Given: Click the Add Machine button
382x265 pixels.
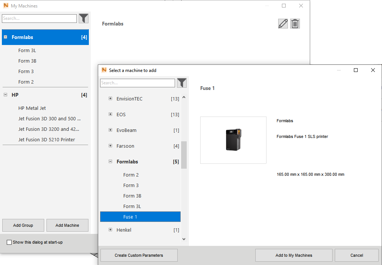Looking at the screenshot, I should tap(67, 225).
